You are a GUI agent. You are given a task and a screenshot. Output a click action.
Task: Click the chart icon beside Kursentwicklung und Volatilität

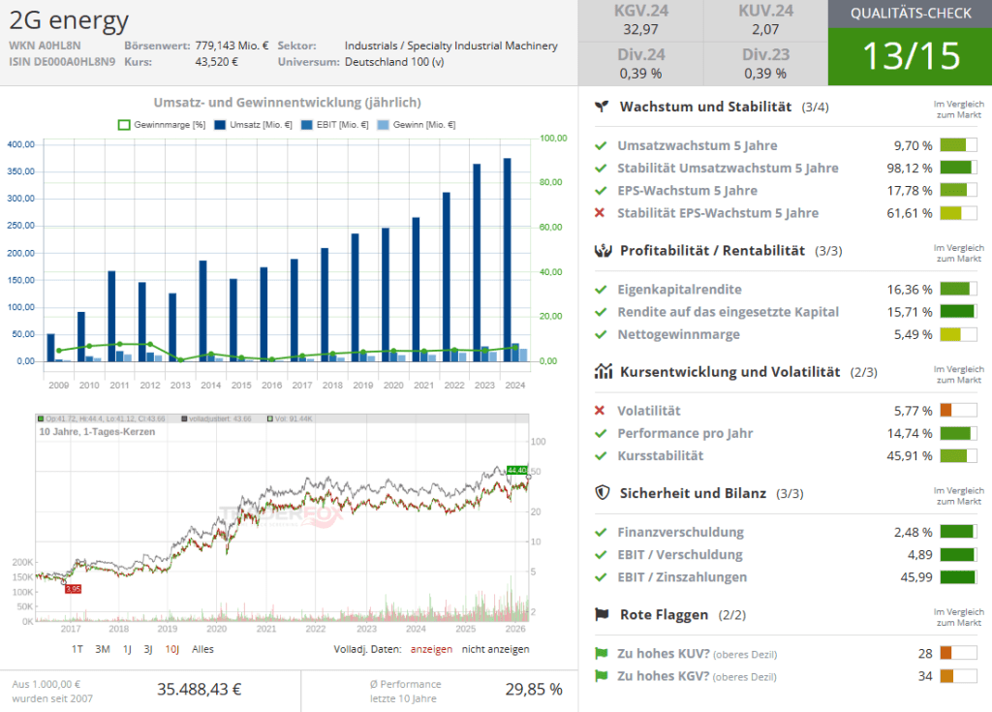click(602, 372)
